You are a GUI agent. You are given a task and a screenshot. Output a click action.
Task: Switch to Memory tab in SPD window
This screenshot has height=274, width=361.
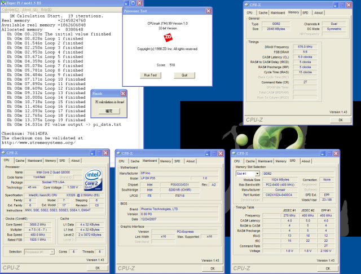pos(281,161)
